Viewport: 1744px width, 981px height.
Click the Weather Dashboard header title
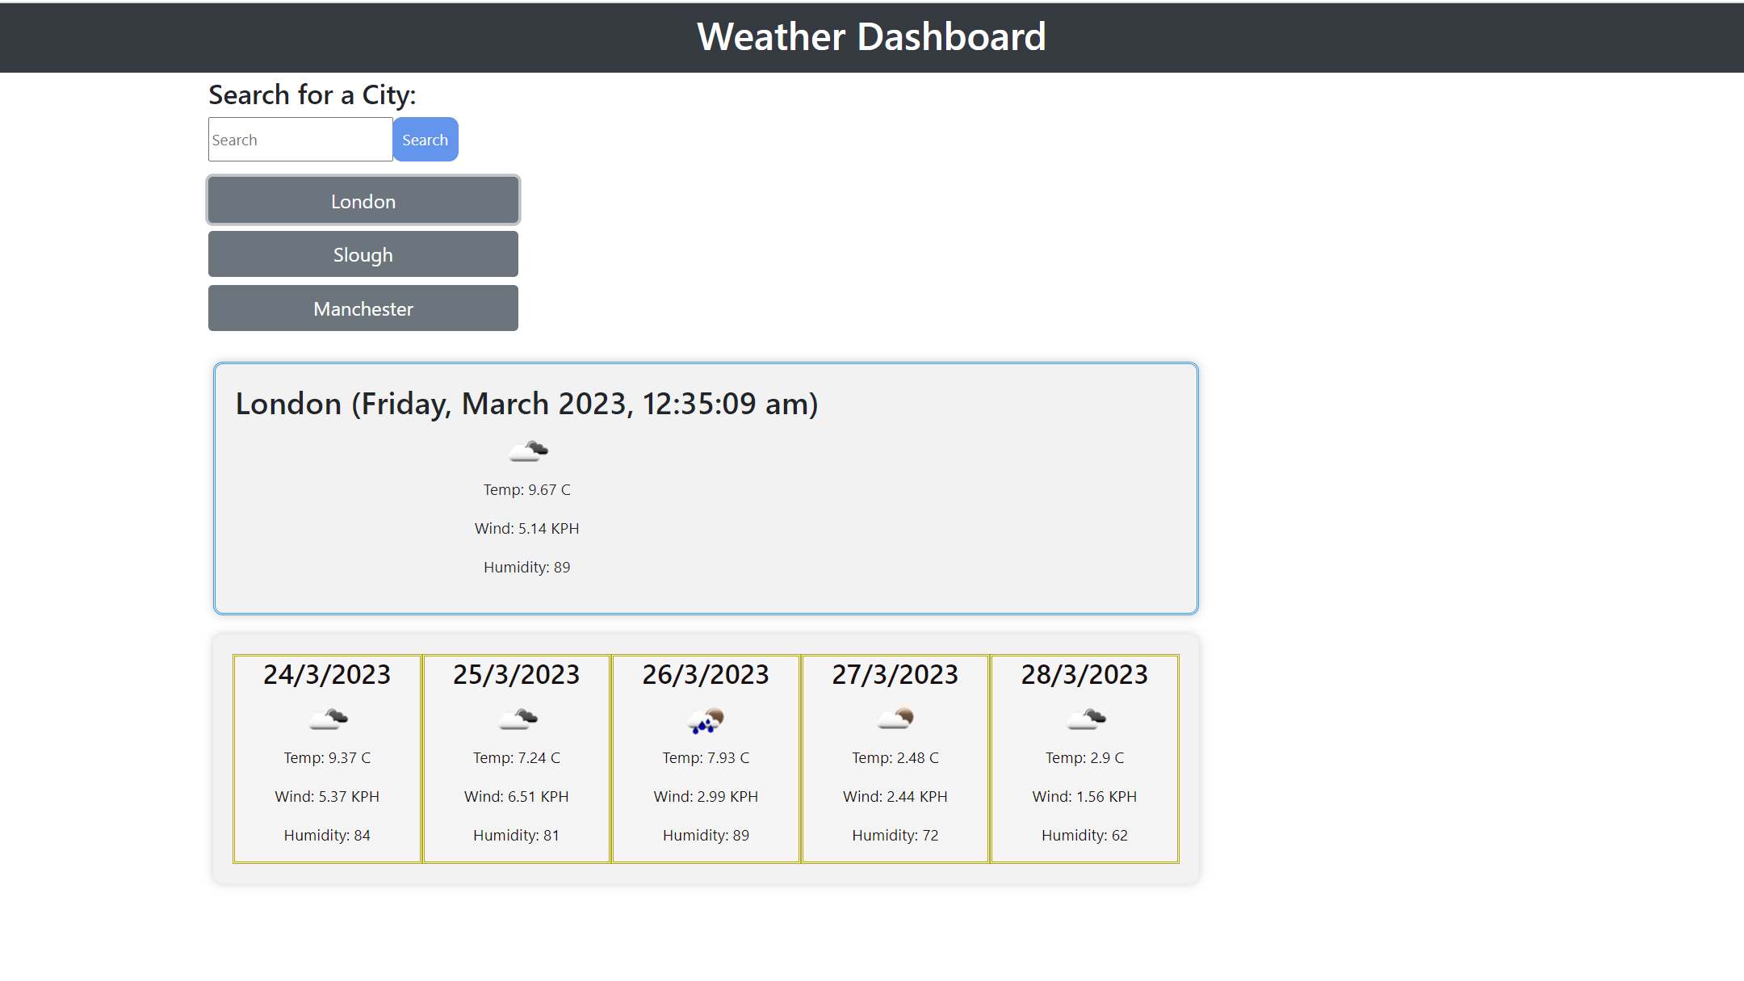871,37
